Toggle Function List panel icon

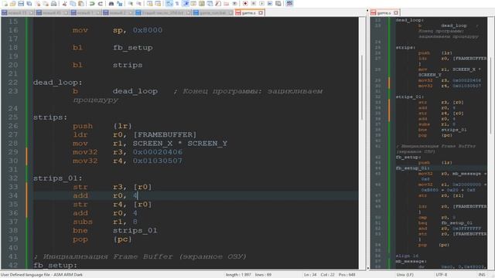pyautogui.click(x=218, y=3)
